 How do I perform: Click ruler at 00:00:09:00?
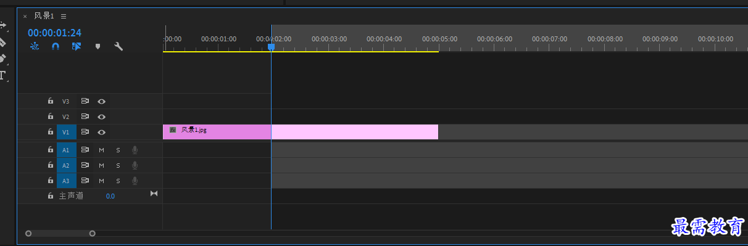coord(660,39)
